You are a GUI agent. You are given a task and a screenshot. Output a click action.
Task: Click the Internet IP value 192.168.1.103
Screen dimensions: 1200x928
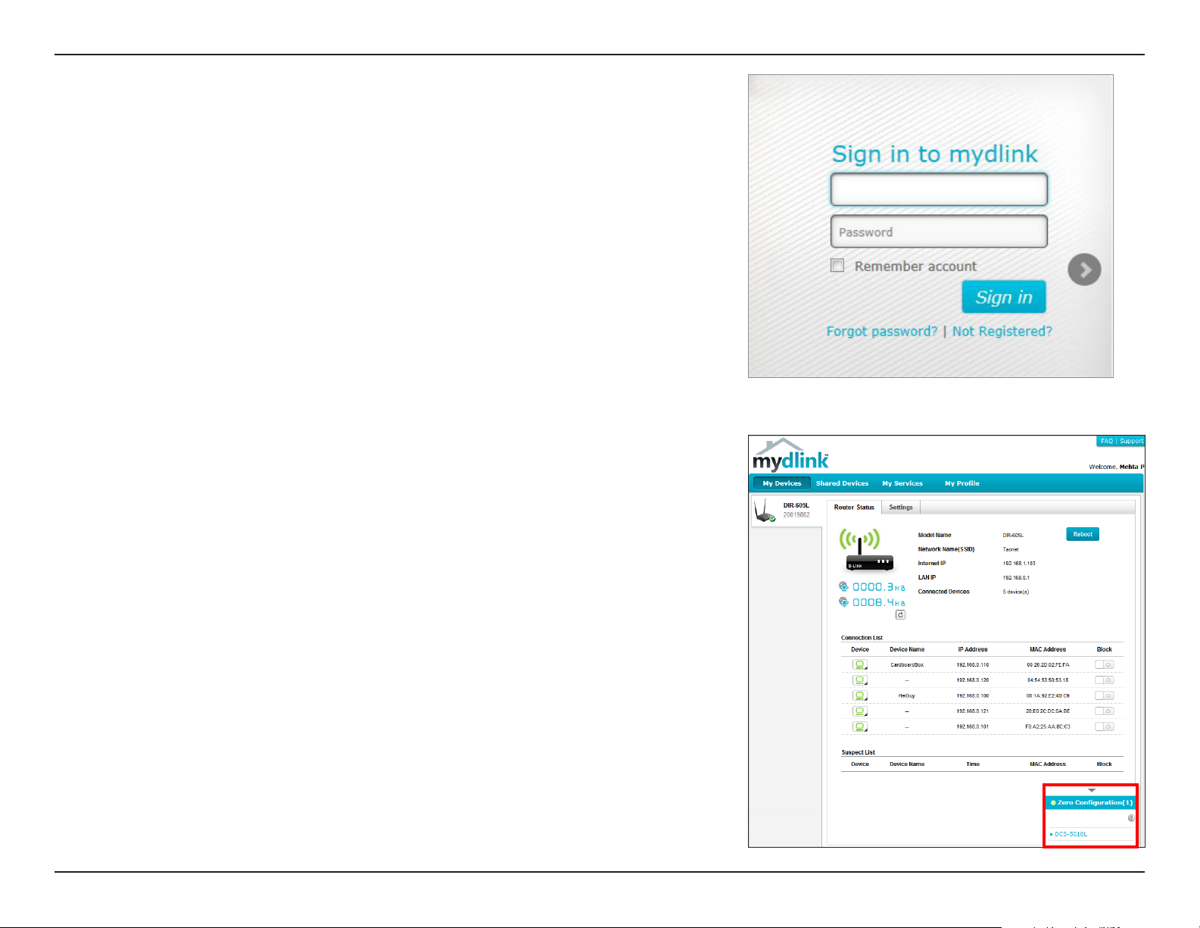point(1019,564)
